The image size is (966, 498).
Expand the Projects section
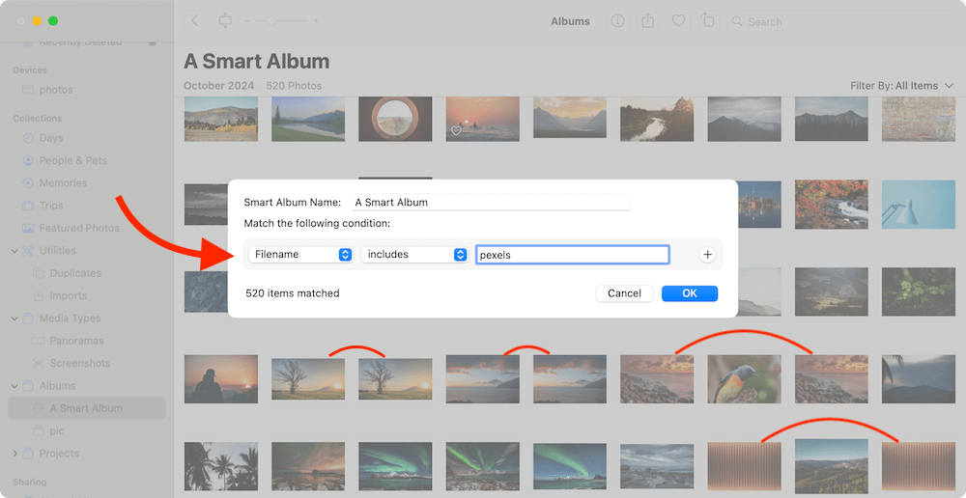[x=14, y=454]
